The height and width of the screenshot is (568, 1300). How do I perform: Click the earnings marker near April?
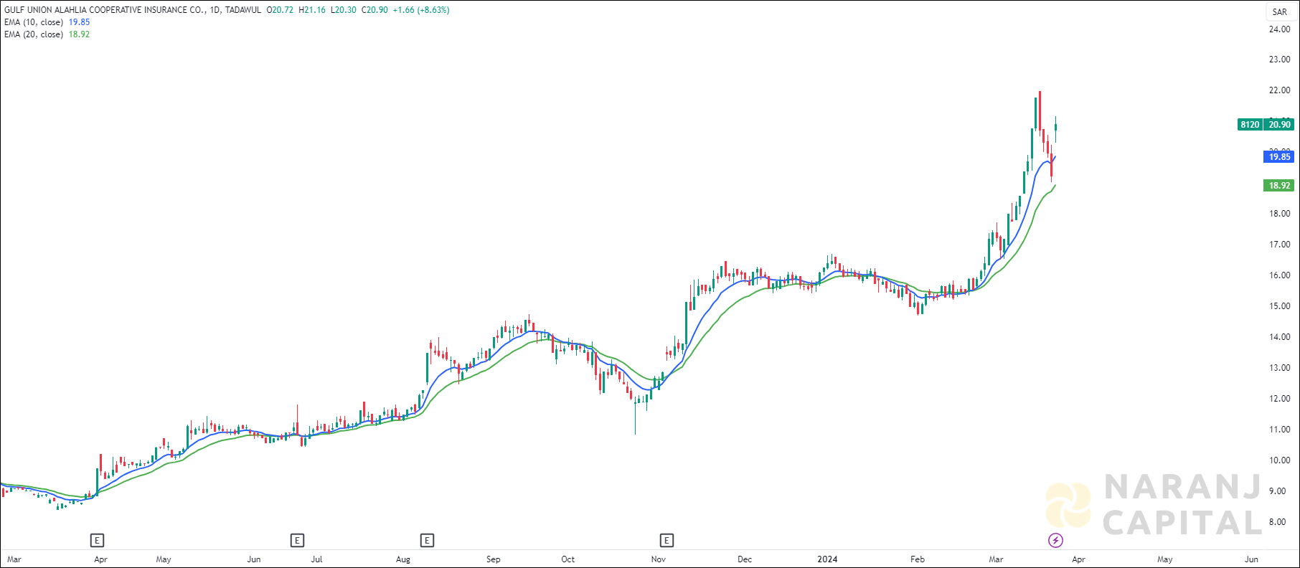tap(97, 540)
